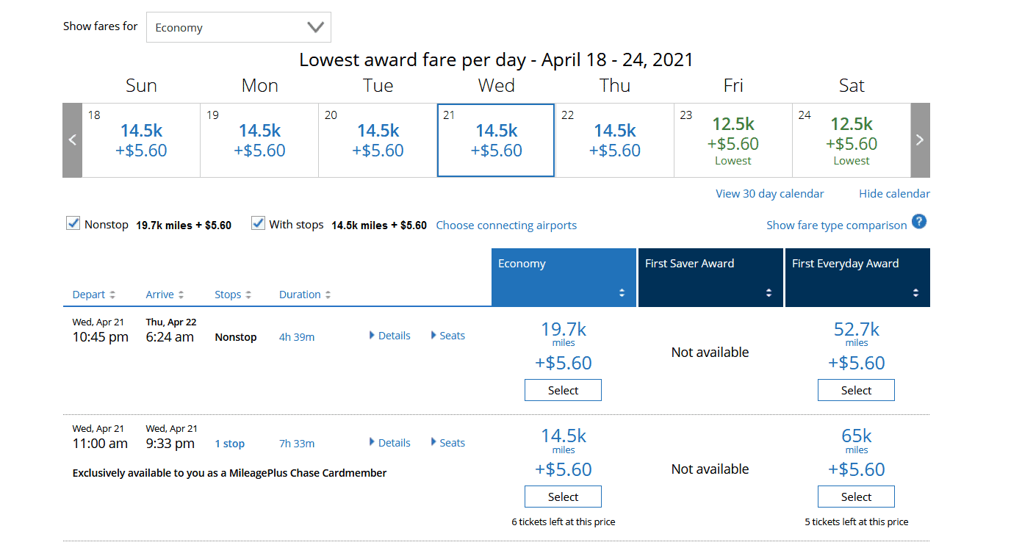Select the Sun 18 fare of 14.5k

141,140
